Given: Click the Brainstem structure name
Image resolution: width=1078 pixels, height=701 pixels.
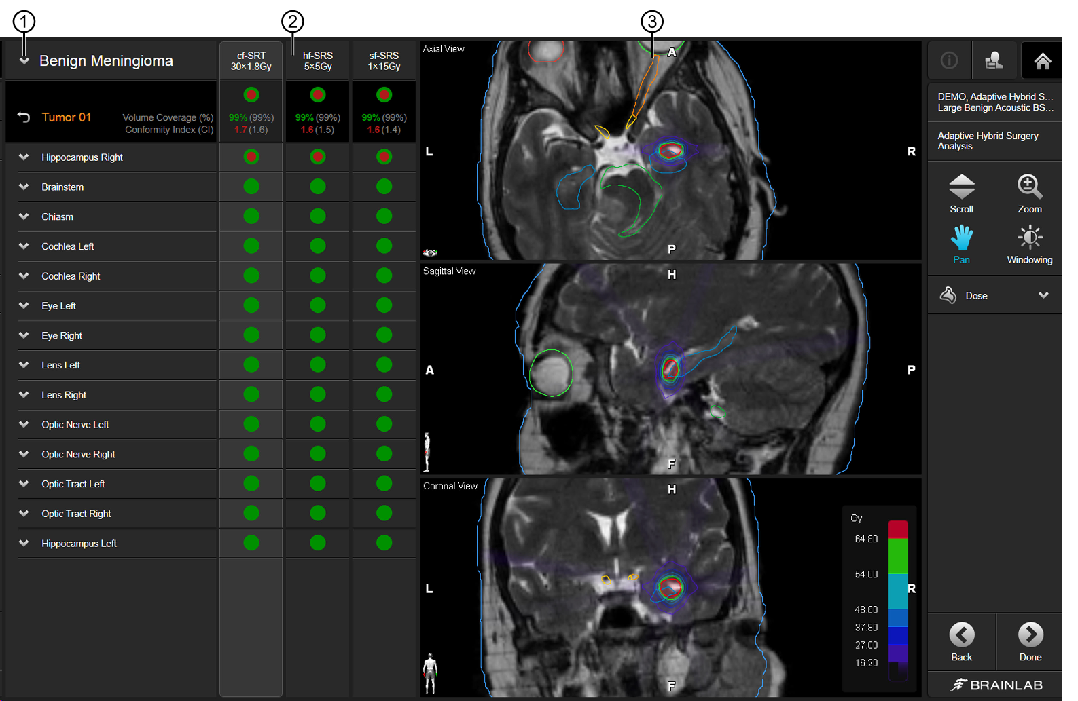Looking at the screenshot, I should click(x=62, y=187).
